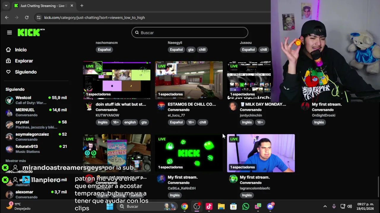The height and width of the screenshot is (213, 380).
Task: Select Inglés tag under lagrancolombiaofc
Action: pos(247,195)
